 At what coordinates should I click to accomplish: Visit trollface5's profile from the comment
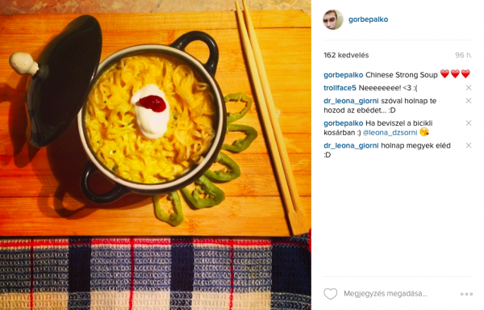[x=340, y=88]
